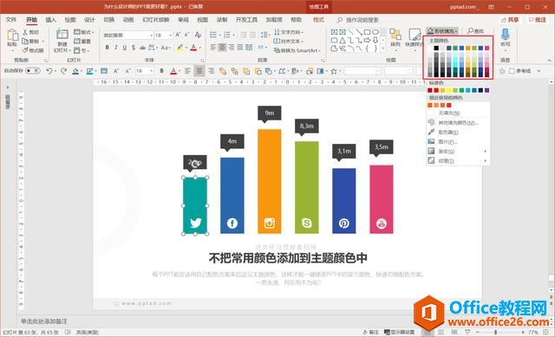Click the Bold button in the ribbon

click(108, 48)
